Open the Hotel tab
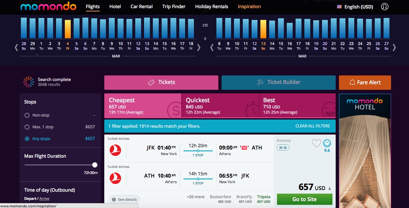Image resolution: width=409 pixels, height=208 pixels. [x=115, y=7]
